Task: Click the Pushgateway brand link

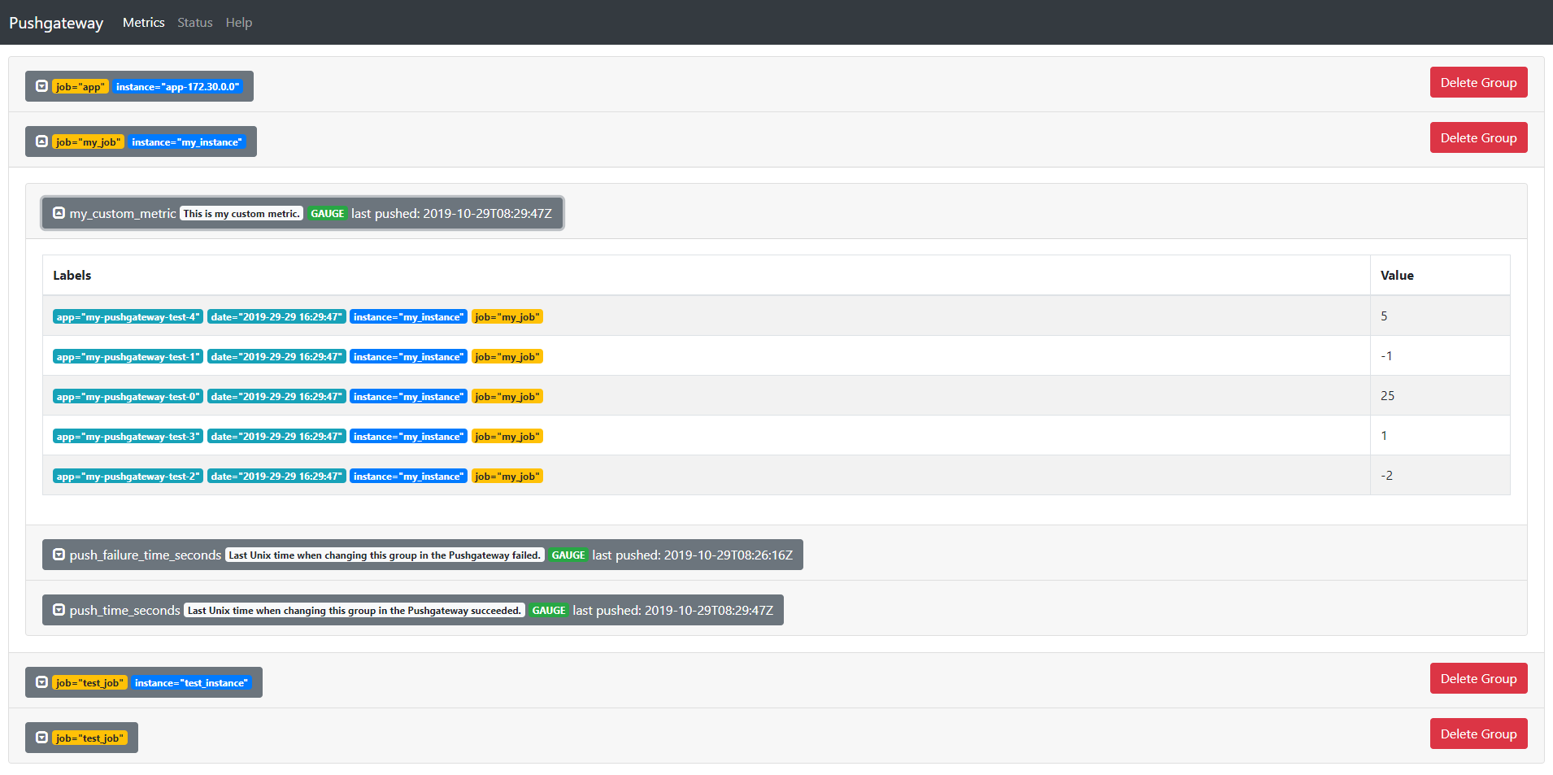Action: (x=55, y=22)
